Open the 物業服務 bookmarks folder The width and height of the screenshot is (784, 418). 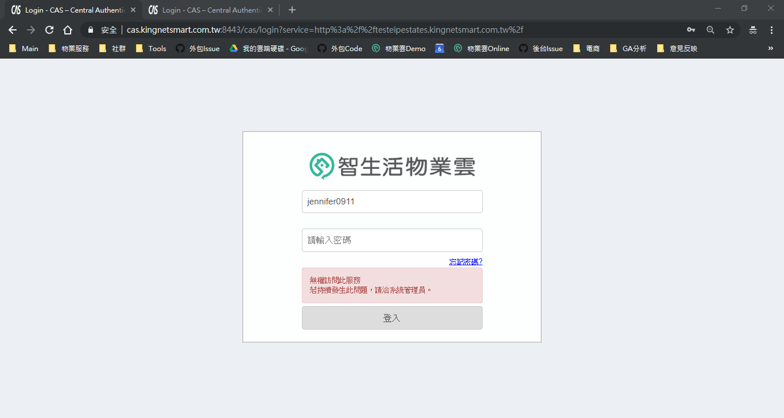68,49
